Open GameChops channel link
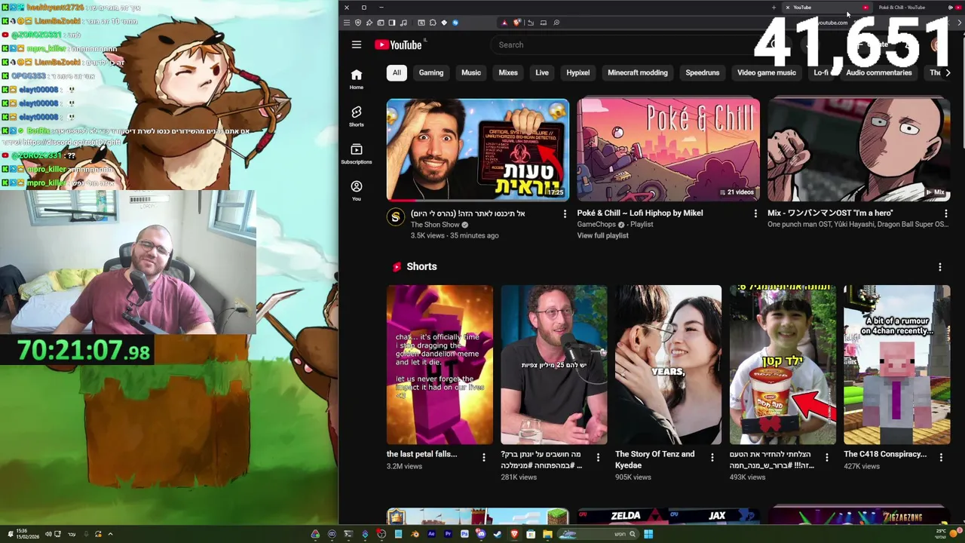Screen dimensions: 965x543 coord(596,224)
